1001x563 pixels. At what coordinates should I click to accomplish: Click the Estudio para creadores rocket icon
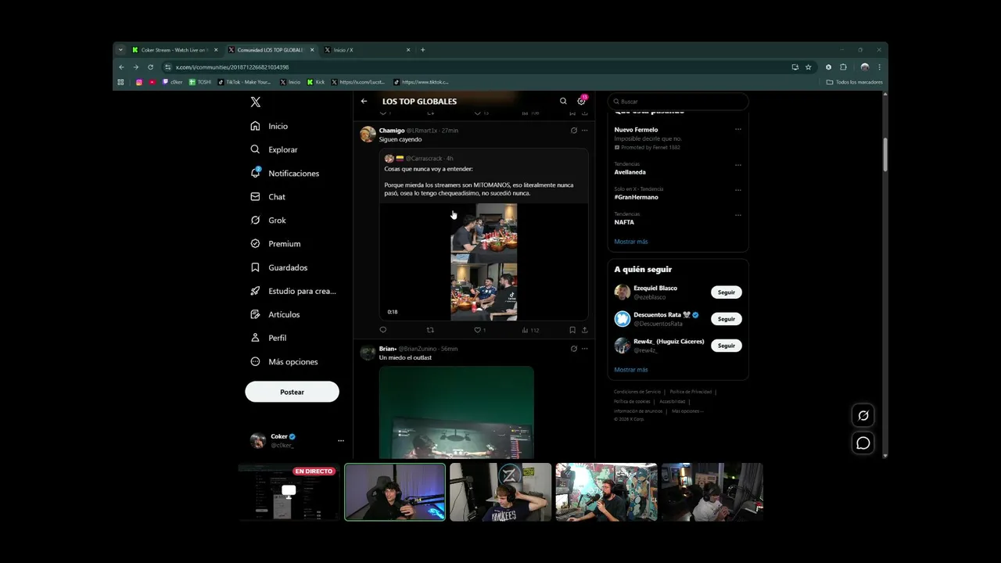point(255,291)
